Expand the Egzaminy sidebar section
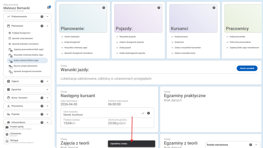This screenshot has height=148, width=263. (47, 89)
